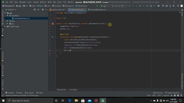Open File Explorer from taskbar
This screenshot has height=103, width=184.
pos(76,100)
